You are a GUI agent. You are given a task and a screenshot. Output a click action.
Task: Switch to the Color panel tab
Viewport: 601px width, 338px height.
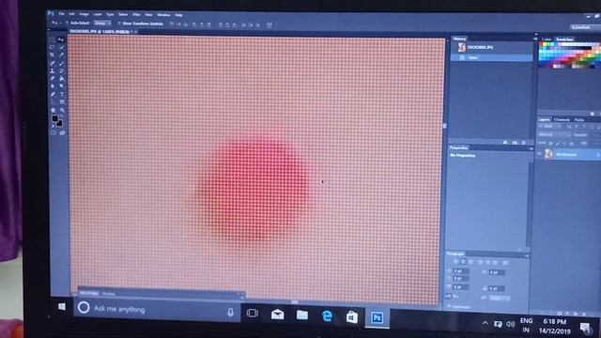[x=547, y=39]
